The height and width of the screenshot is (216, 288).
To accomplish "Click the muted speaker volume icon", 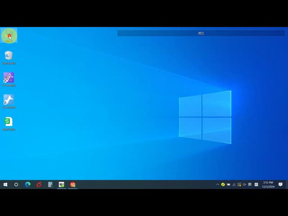I will click(244, 184).
